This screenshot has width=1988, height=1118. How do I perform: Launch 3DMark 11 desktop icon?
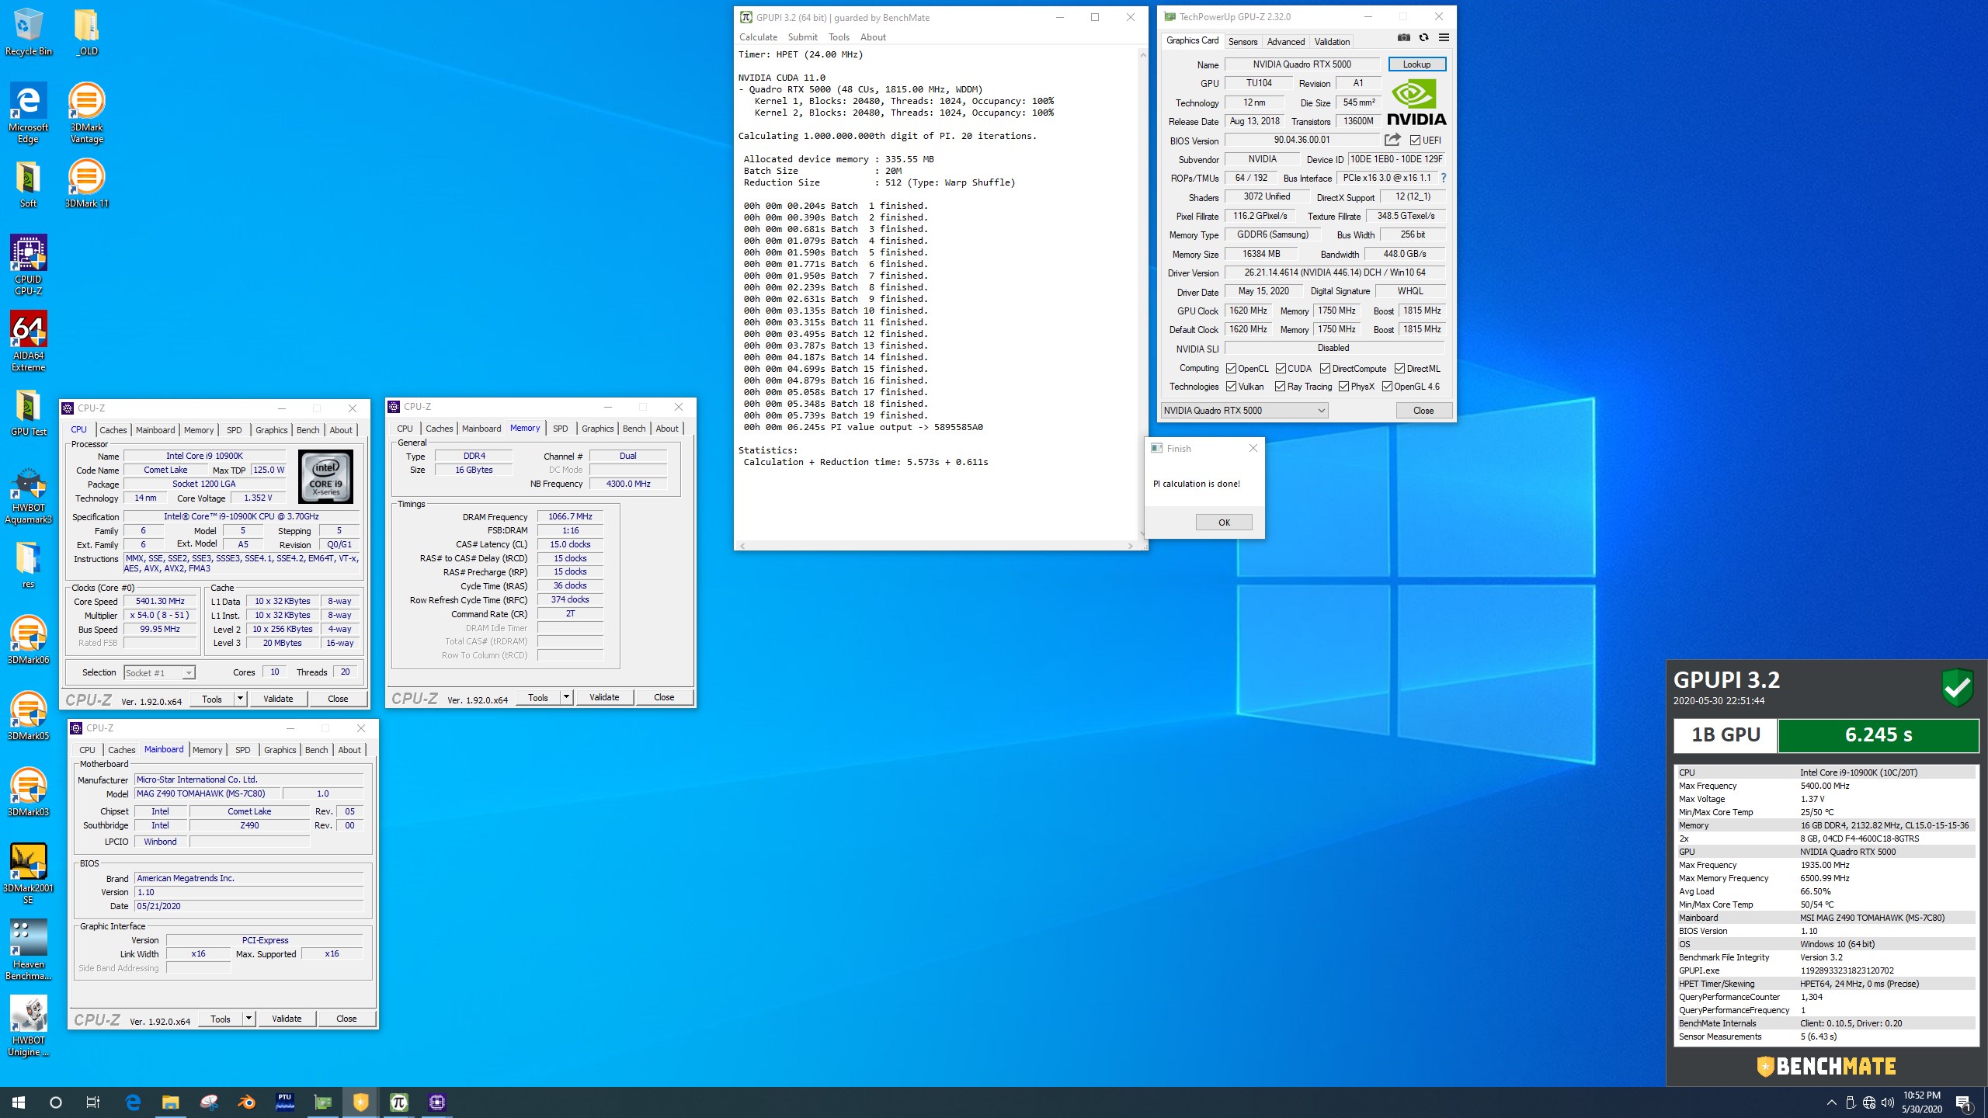point(87,185)
